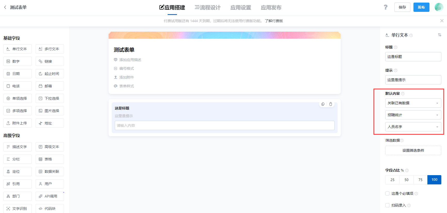Go back with the left arrow

5,7
